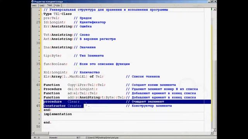Click the vertical scrollbar up arrow
The height and width of the screenshot is (139, 248).
[x=214, y=9]
